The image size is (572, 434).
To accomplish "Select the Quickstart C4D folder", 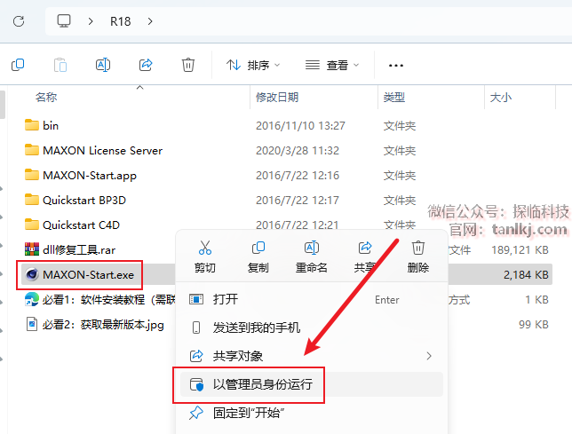I will click(81, 225).
